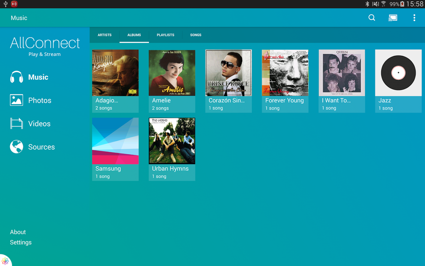
Task: Click the Videos film strip icon
Action: pyautogui.click(x=16, y=124)
